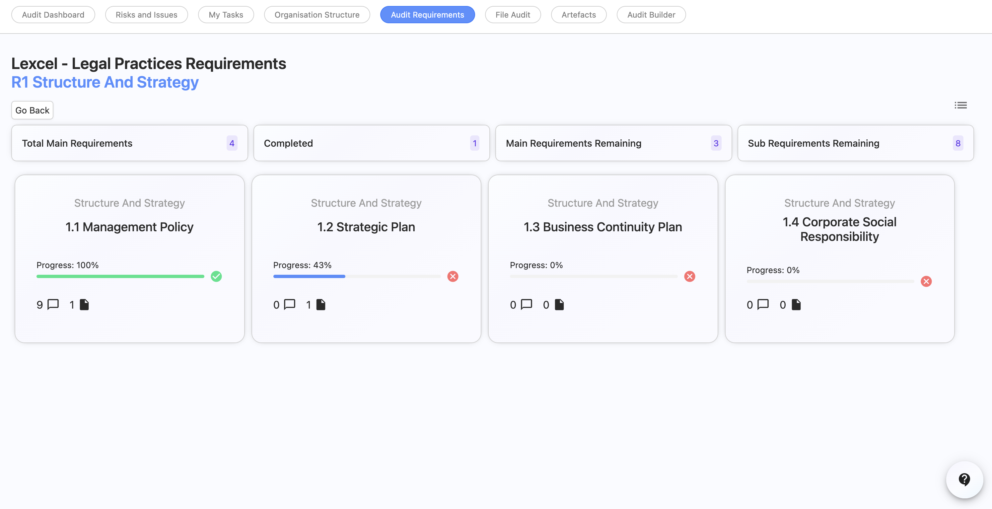Click red cross status on Strategic Plan
Viewport: 992px width, 509px height.
453,276
